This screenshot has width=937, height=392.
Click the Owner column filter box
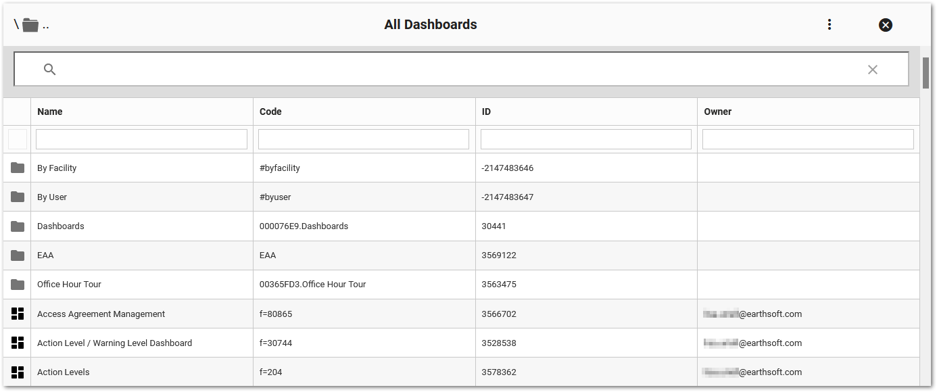tap(808, 139)
